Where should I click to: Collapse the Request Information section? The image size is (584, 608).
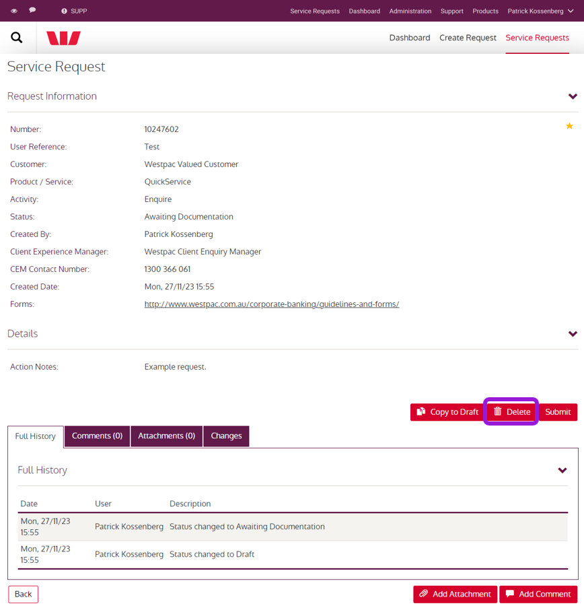[573, 96]
